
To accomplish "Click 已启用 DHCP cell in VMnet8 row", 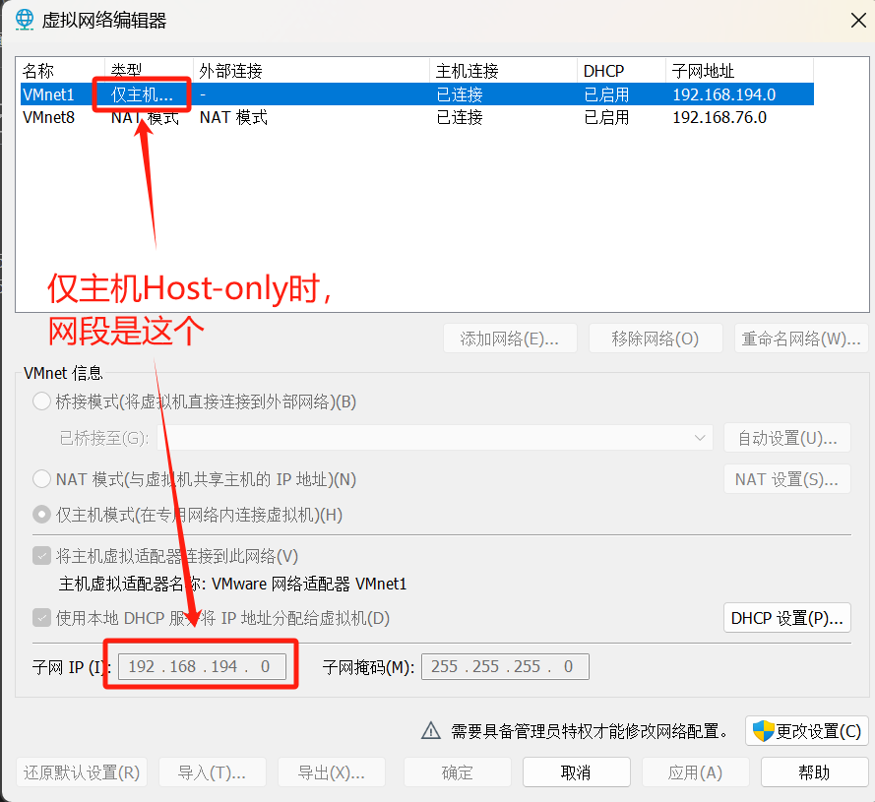I will coord(606,117).
